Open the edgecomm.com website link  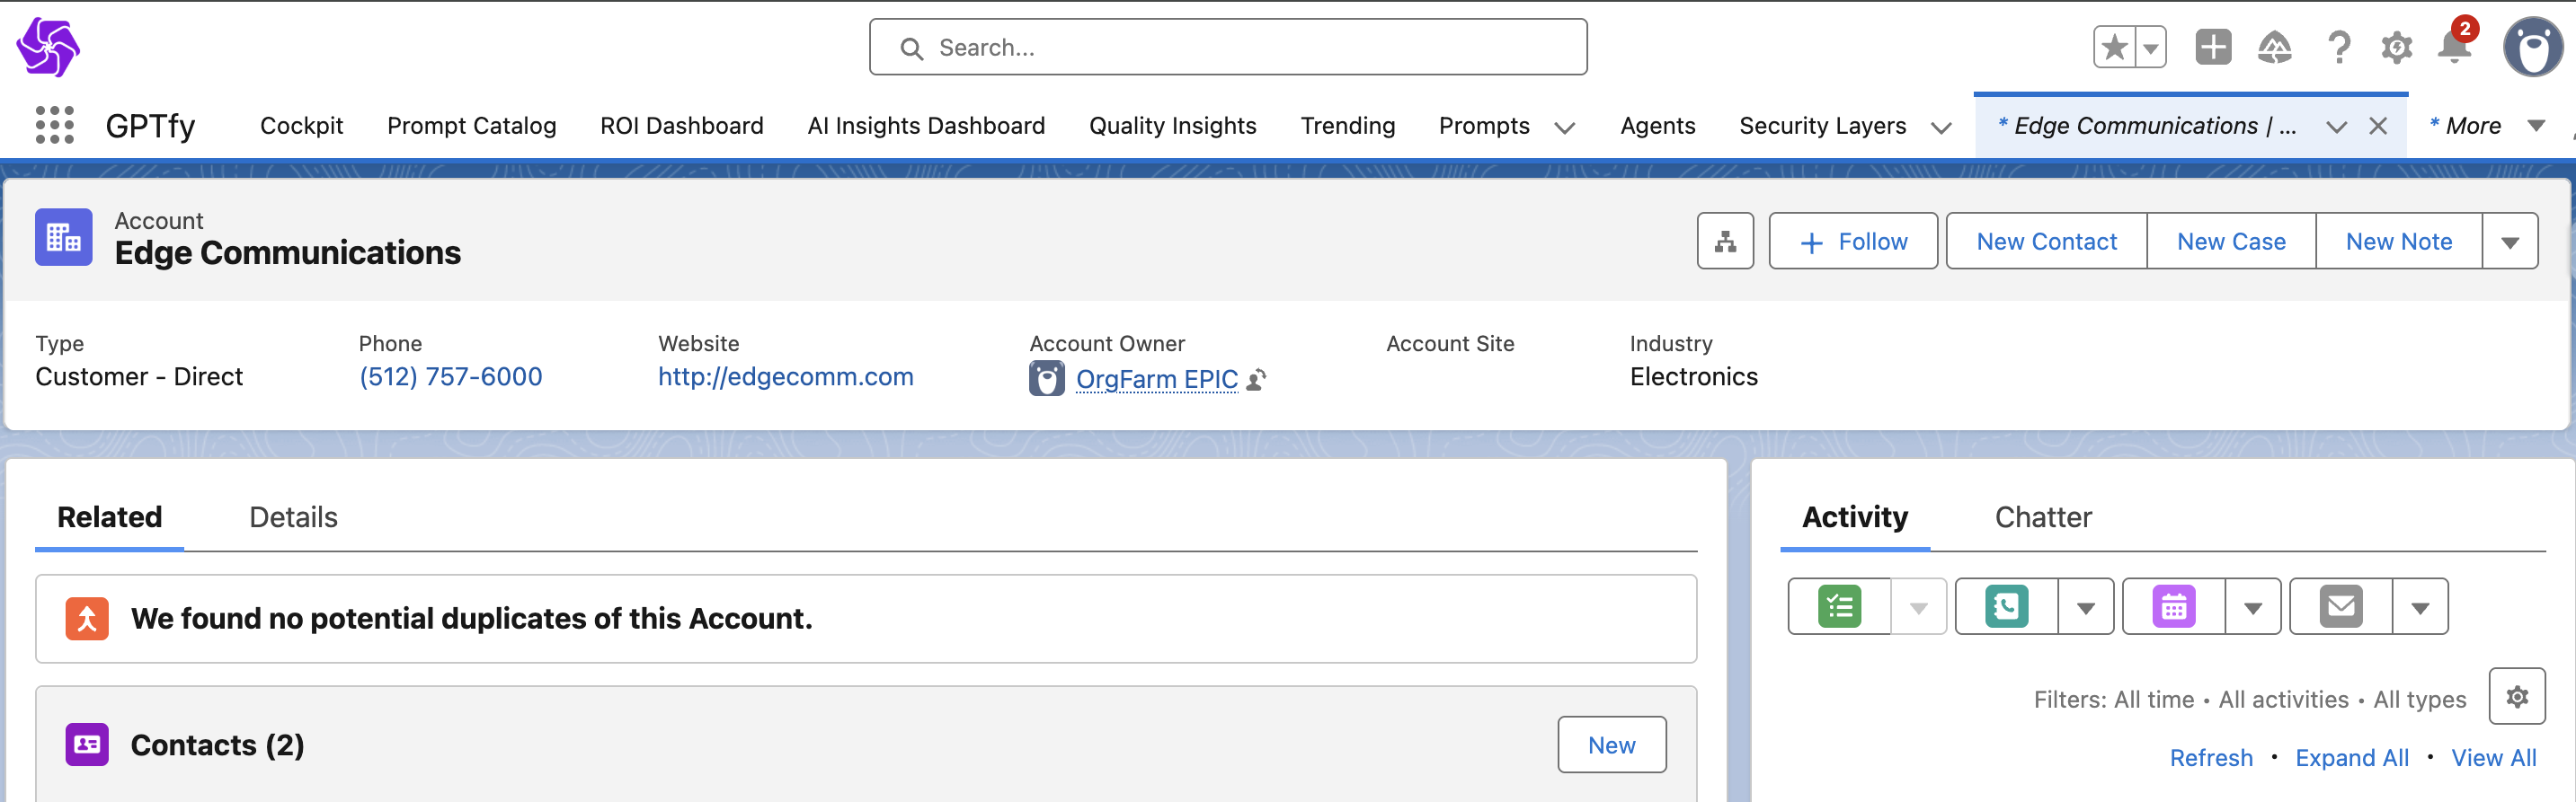(785, 376)
